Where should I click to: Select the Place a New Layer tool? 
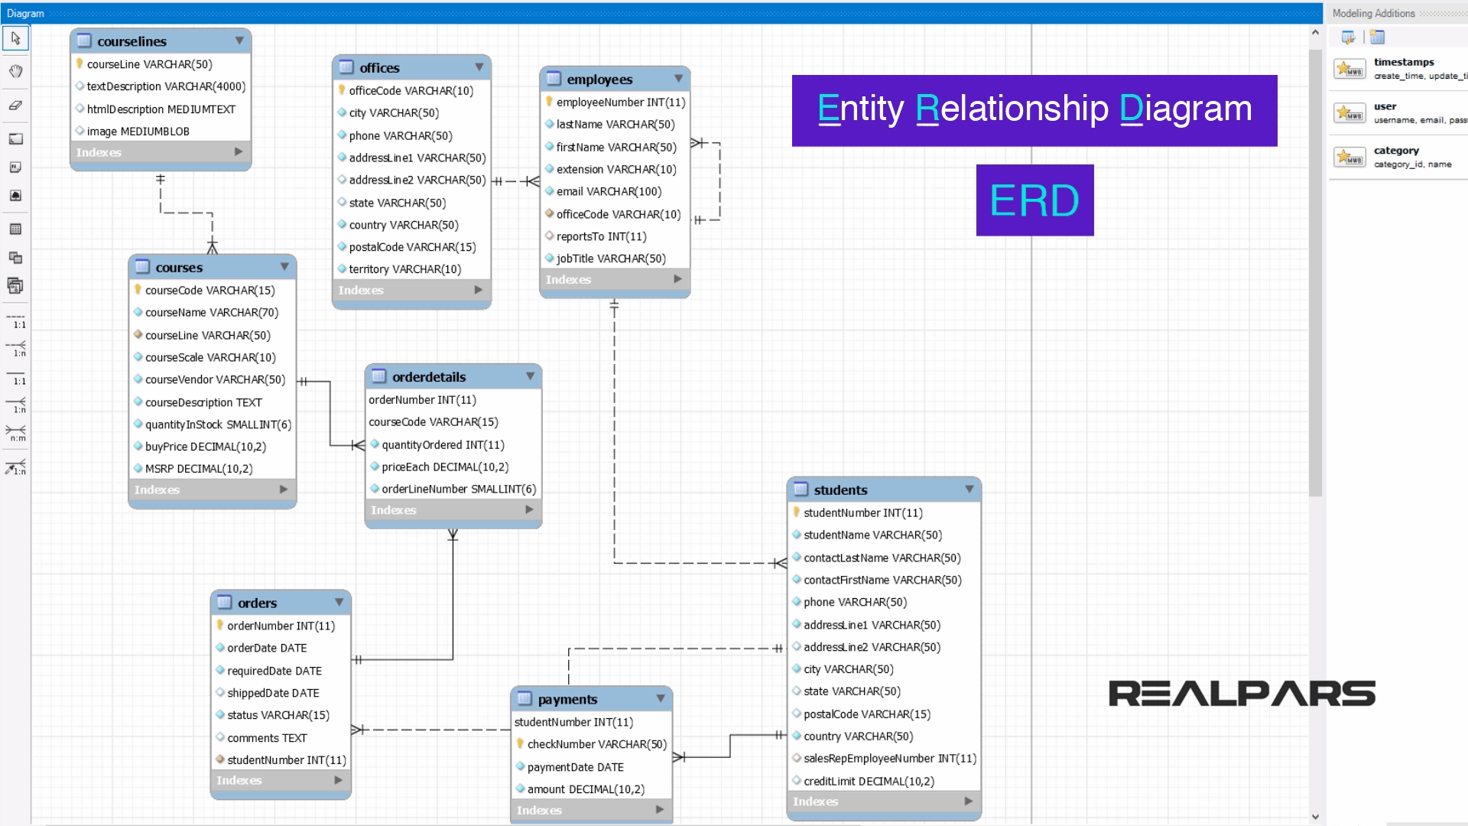pos(15,139)
